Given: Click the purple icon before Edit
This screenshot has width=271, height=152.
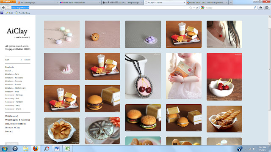Looking at the screenshot, I should (x=2, y=13).
